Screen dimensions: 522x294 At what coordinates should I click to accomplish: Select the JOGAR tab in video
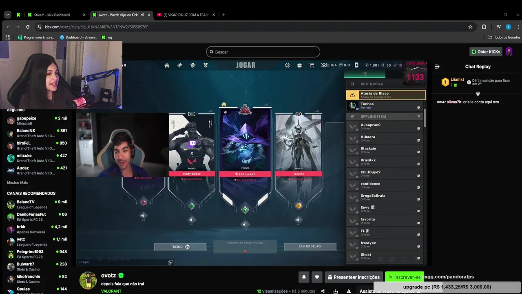pyautogui.click(x=246, y=65)
